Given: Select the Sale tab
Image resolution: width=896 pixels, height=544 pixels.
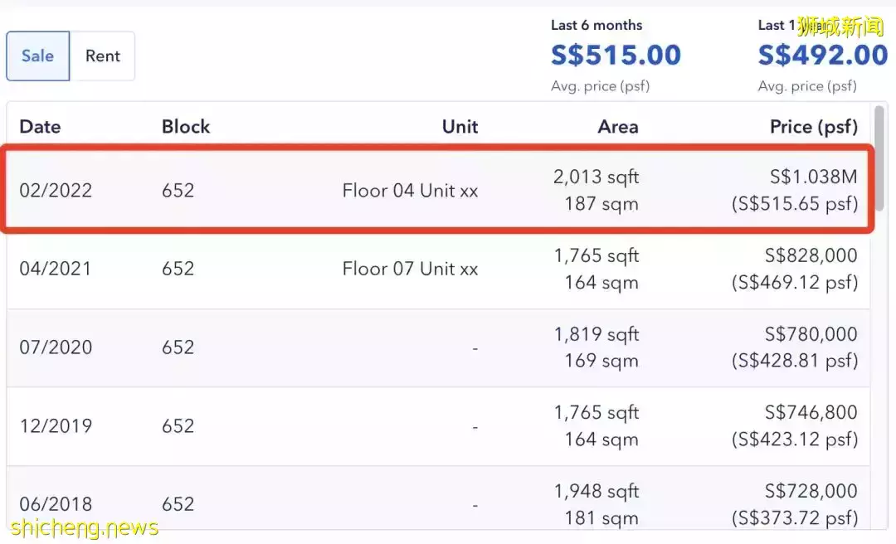Looking at the screenshot, I should [x=37, y=56].
